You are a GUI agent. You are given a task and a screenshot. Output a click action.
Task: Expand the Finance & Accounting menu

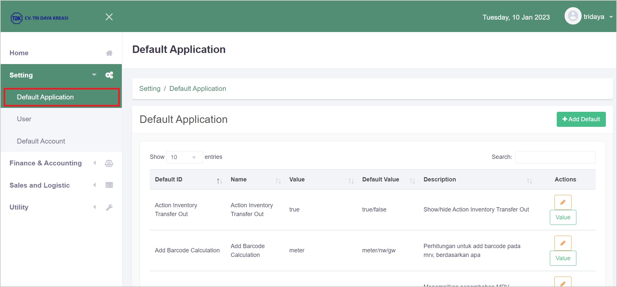pos(46,163)
